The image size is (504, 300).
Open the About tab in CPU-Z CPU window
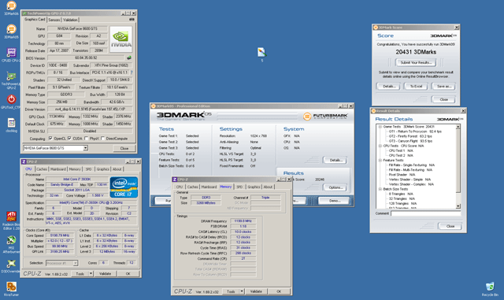pyautogui.click(x=117, y=169)
